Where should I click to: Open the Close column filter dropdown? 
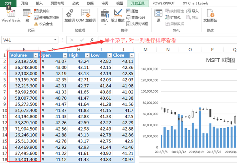click(x=132, y=55)
